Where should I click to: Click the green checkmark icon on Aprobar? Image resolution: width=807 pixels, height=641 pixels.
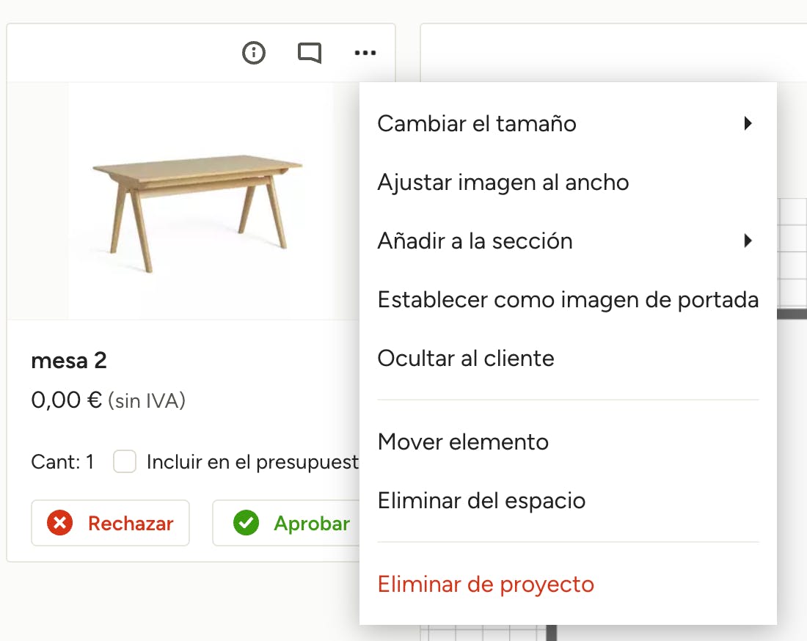click(x=246, y=523)
